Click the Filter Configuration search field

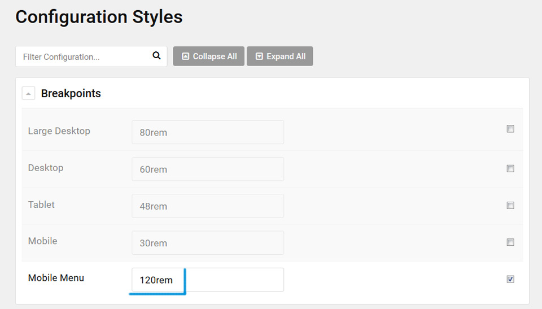point(91,56)
